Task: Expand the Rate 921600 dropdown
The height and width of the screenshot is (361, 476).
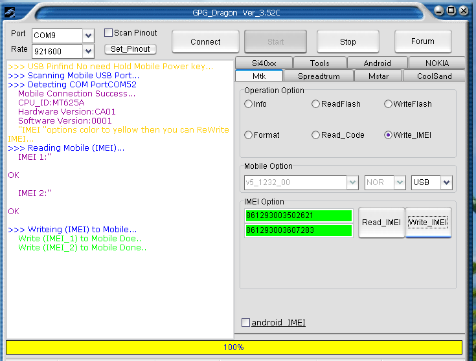Action: (88, 51)
